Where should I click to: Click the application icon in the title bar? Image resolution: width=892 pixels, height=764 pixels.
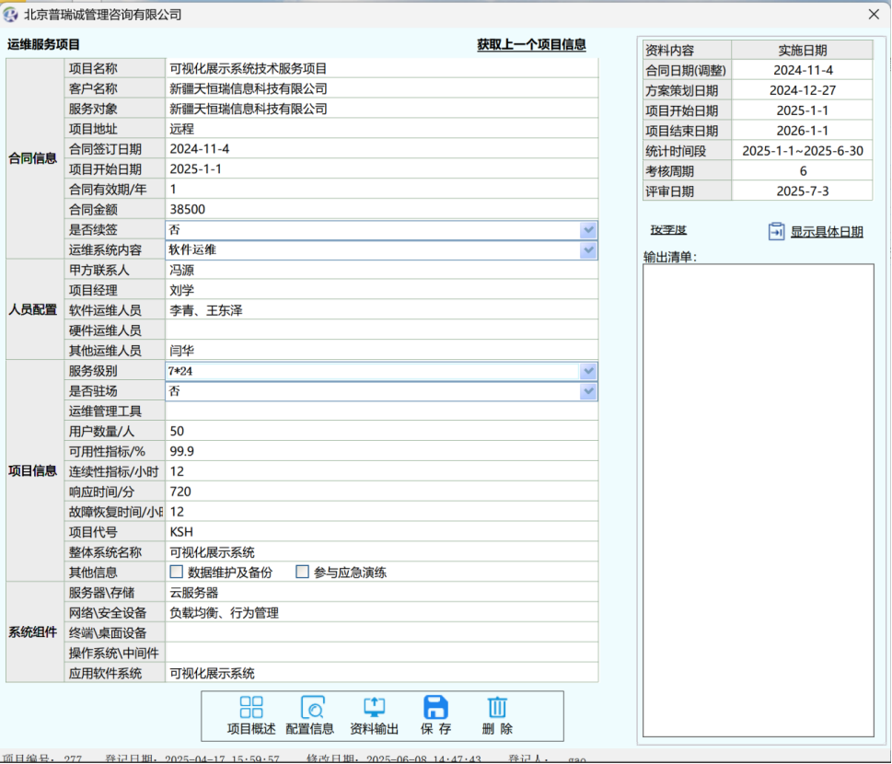pos(13,14)
